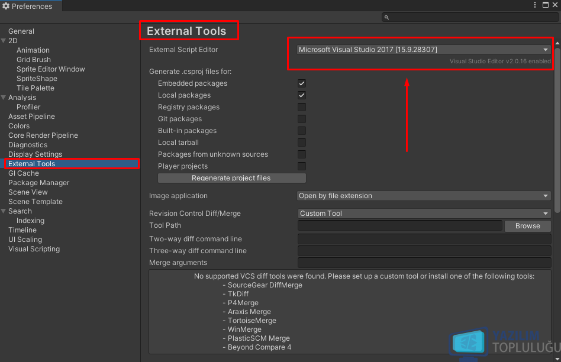The image size is (561, 362).
Task: Open the three-dot window options menu
Action: coord(535,5)
